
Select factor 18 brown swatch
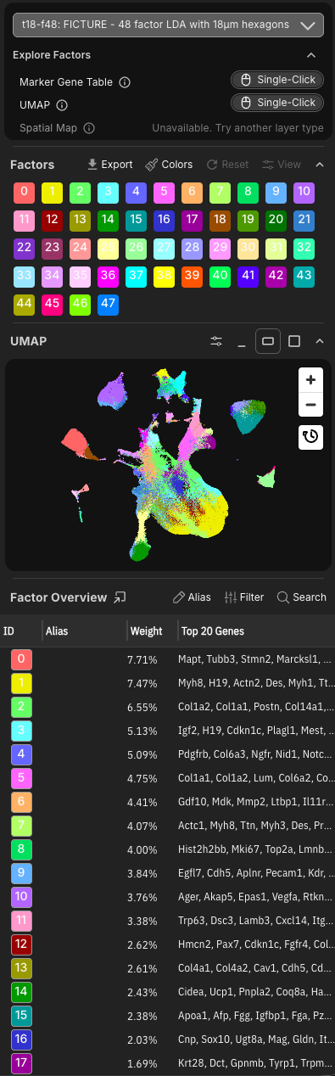221,221
